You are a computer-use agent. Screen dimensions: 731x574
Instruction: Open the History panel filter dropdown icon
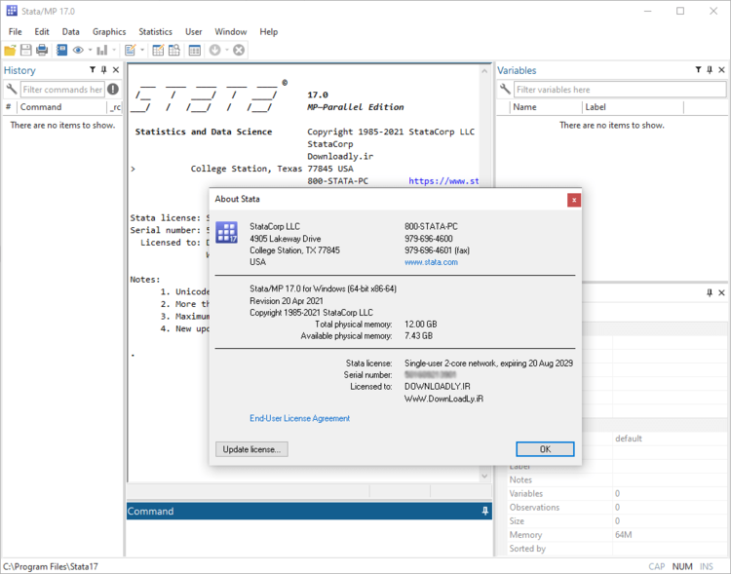pyautogui.click(x=93, y=70)
